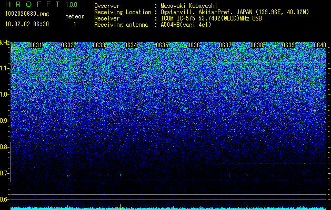This screenshot has width=331, height=210.
Task: Click the kHz axis unit label
Action: point(5,43)
